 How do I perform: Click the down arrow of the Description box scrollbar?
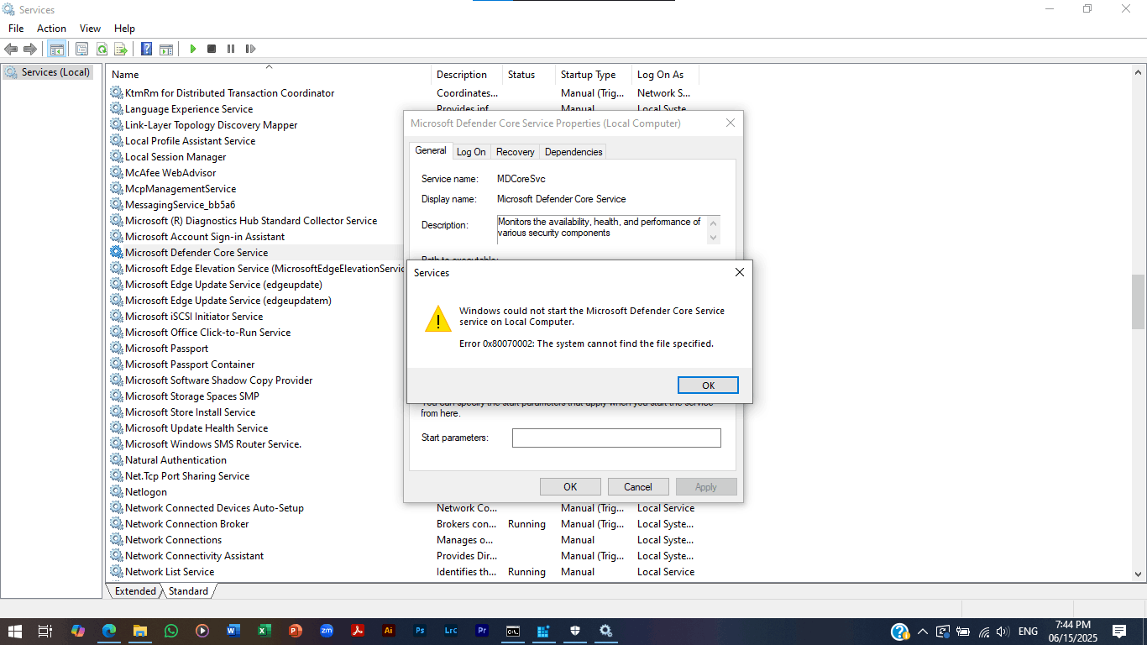tap(714, 238)
